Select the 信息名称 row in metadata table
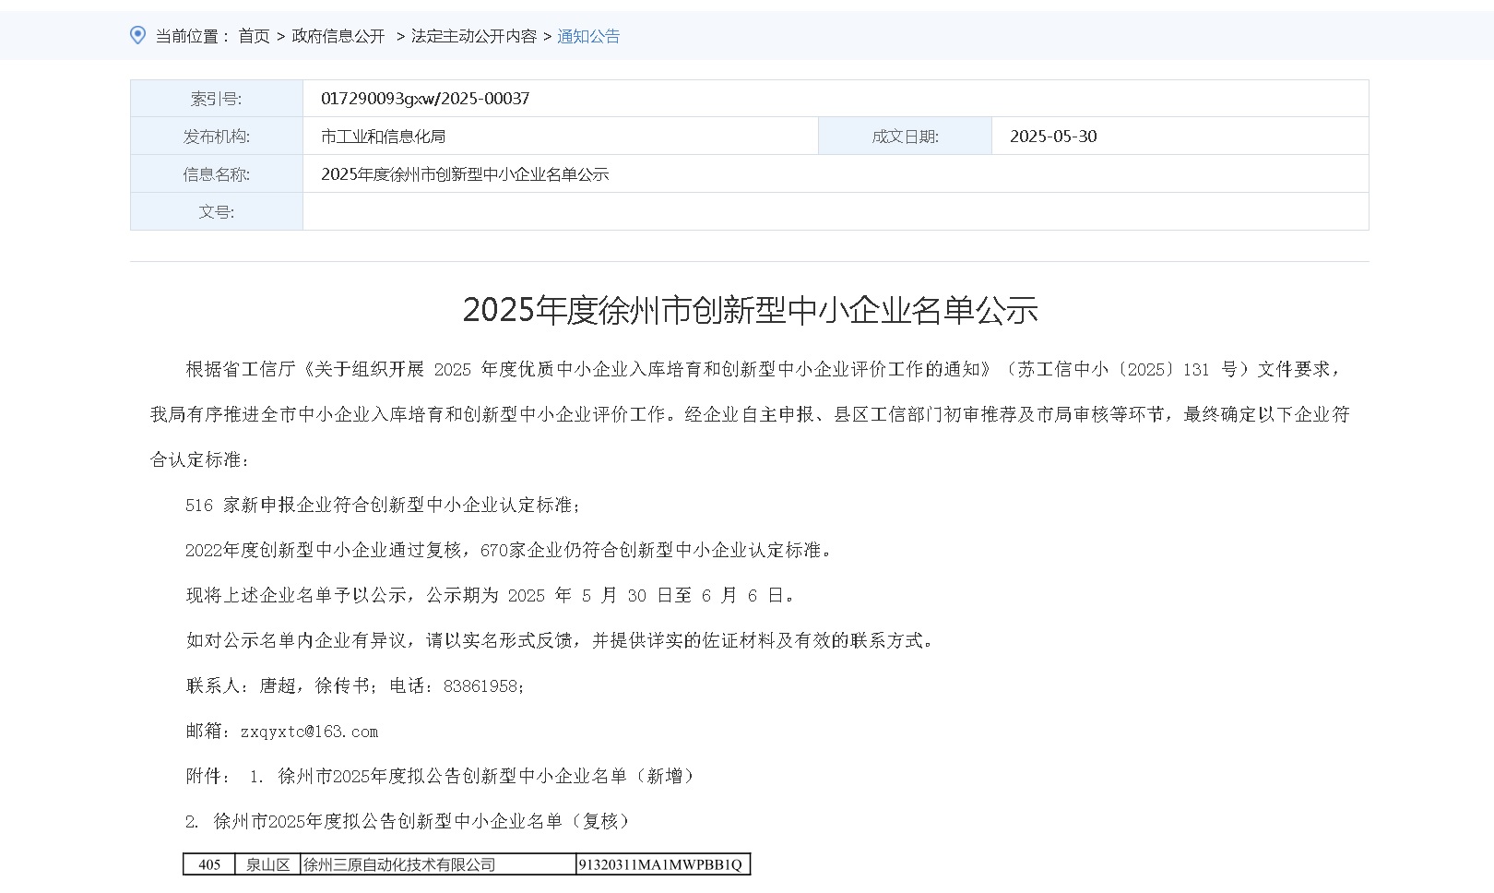Image resolution: width=1494 pixels, height=893 pixels. (217, 173)
